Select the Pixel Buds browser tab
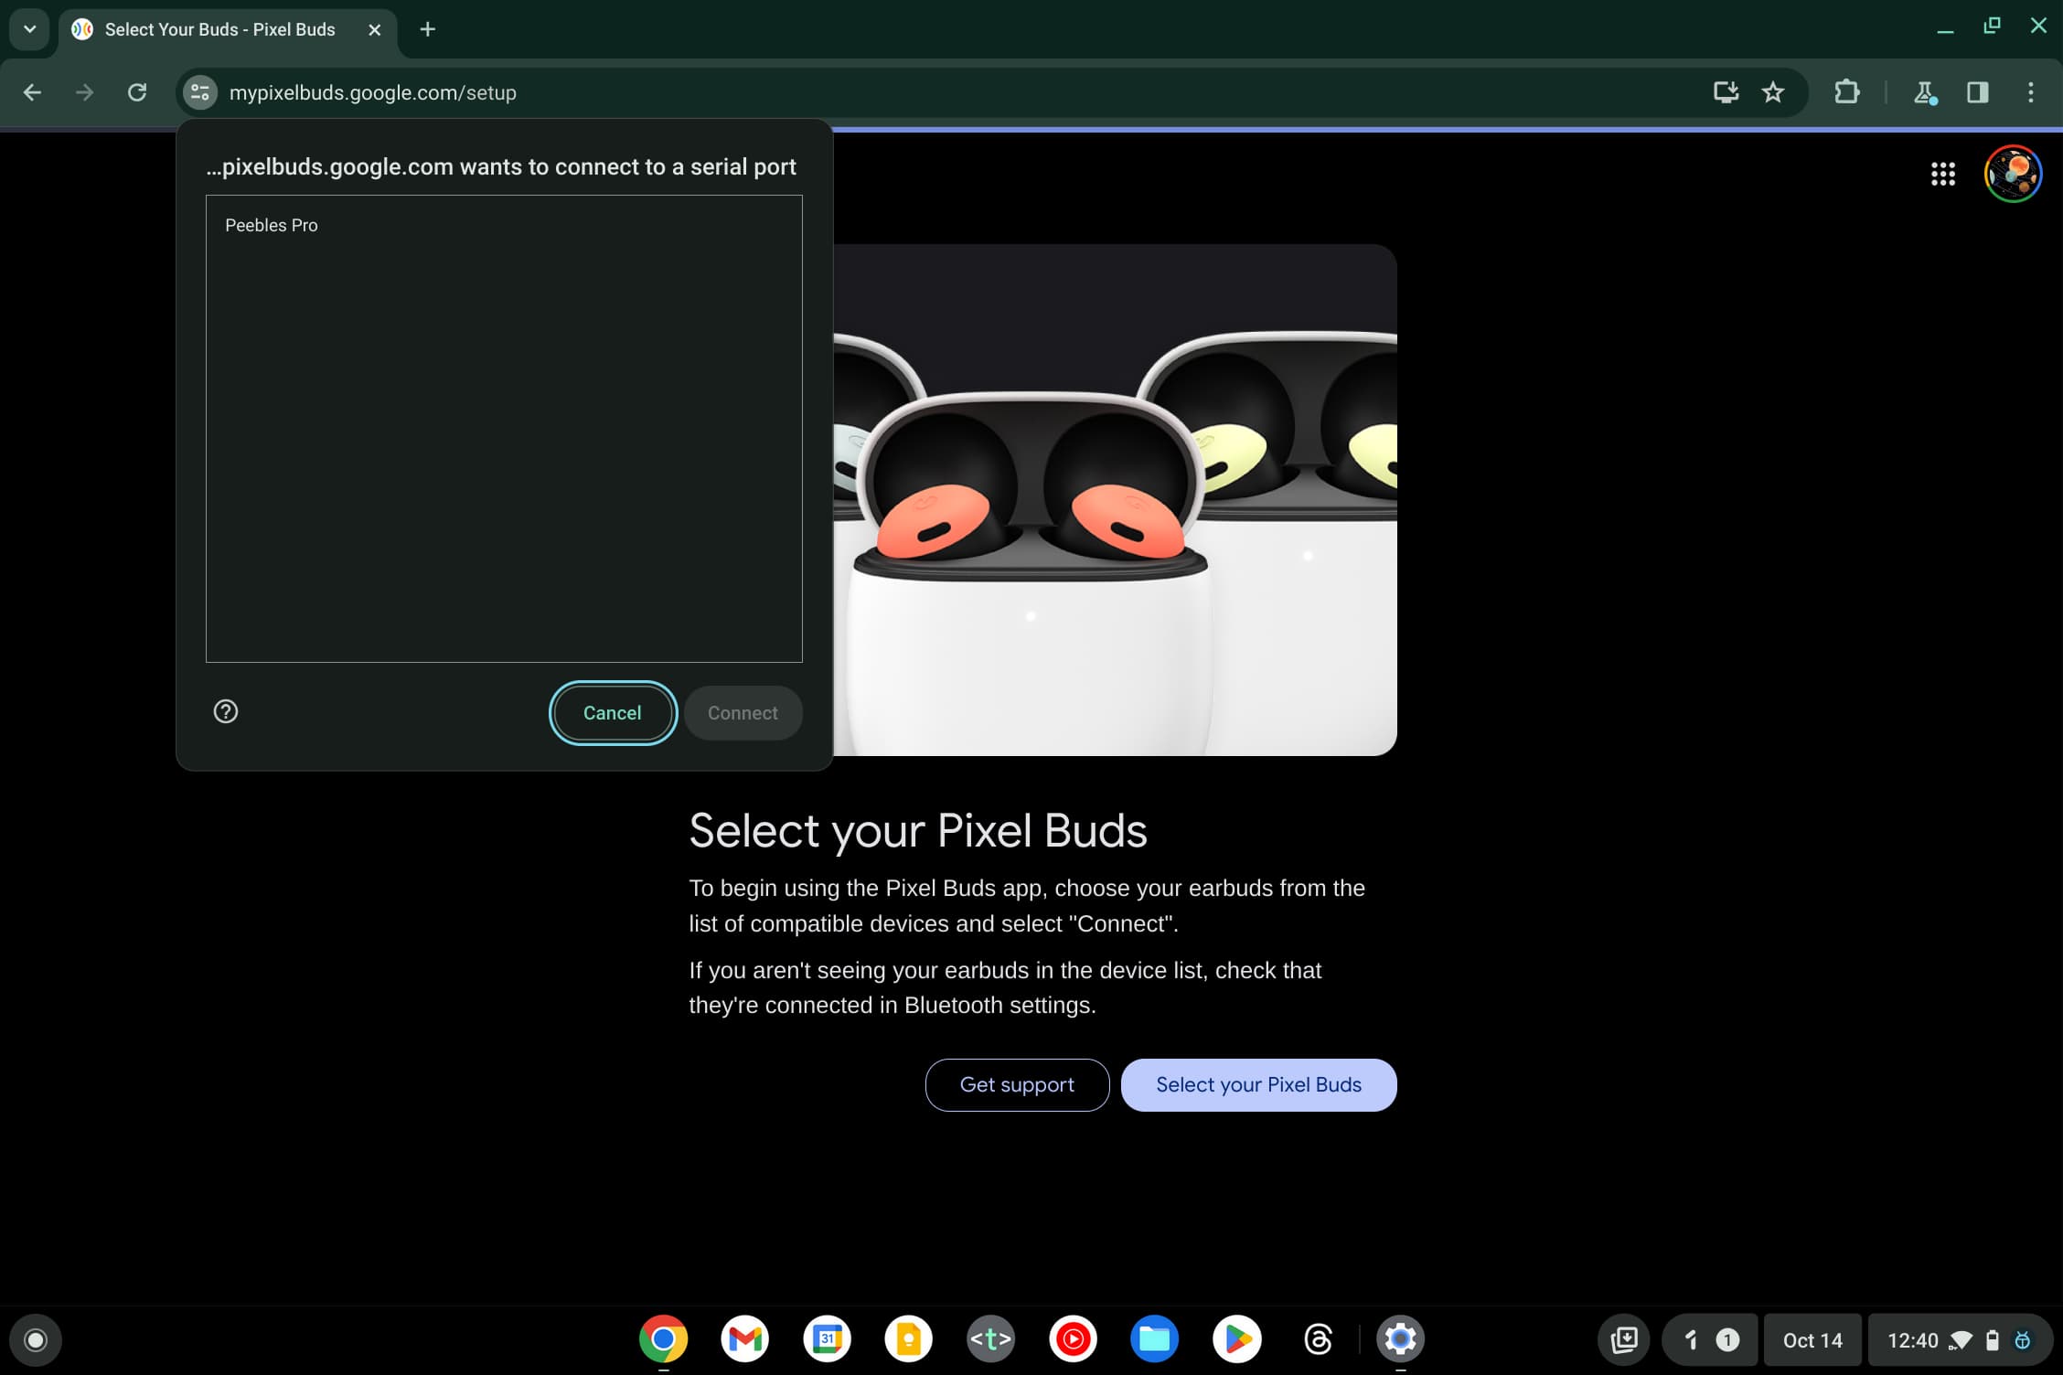2063x1375 pixels. pos(219,29)
